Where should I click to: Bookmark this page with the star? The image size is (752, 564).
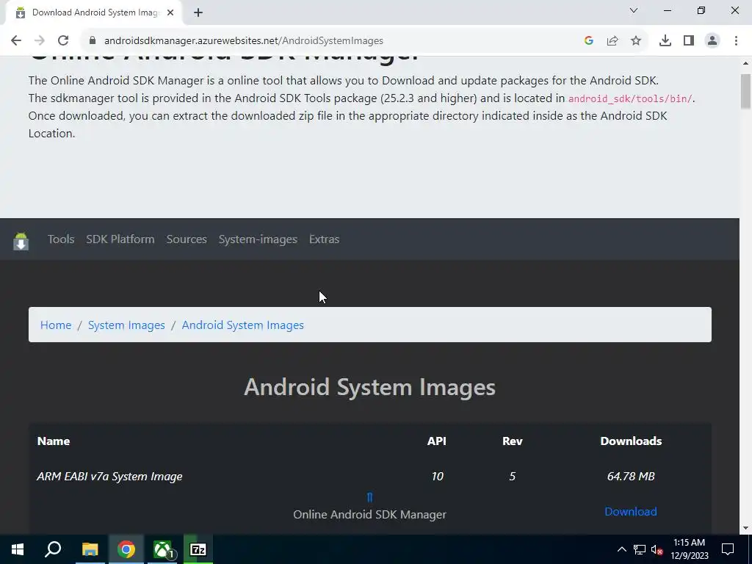(636, 41)
